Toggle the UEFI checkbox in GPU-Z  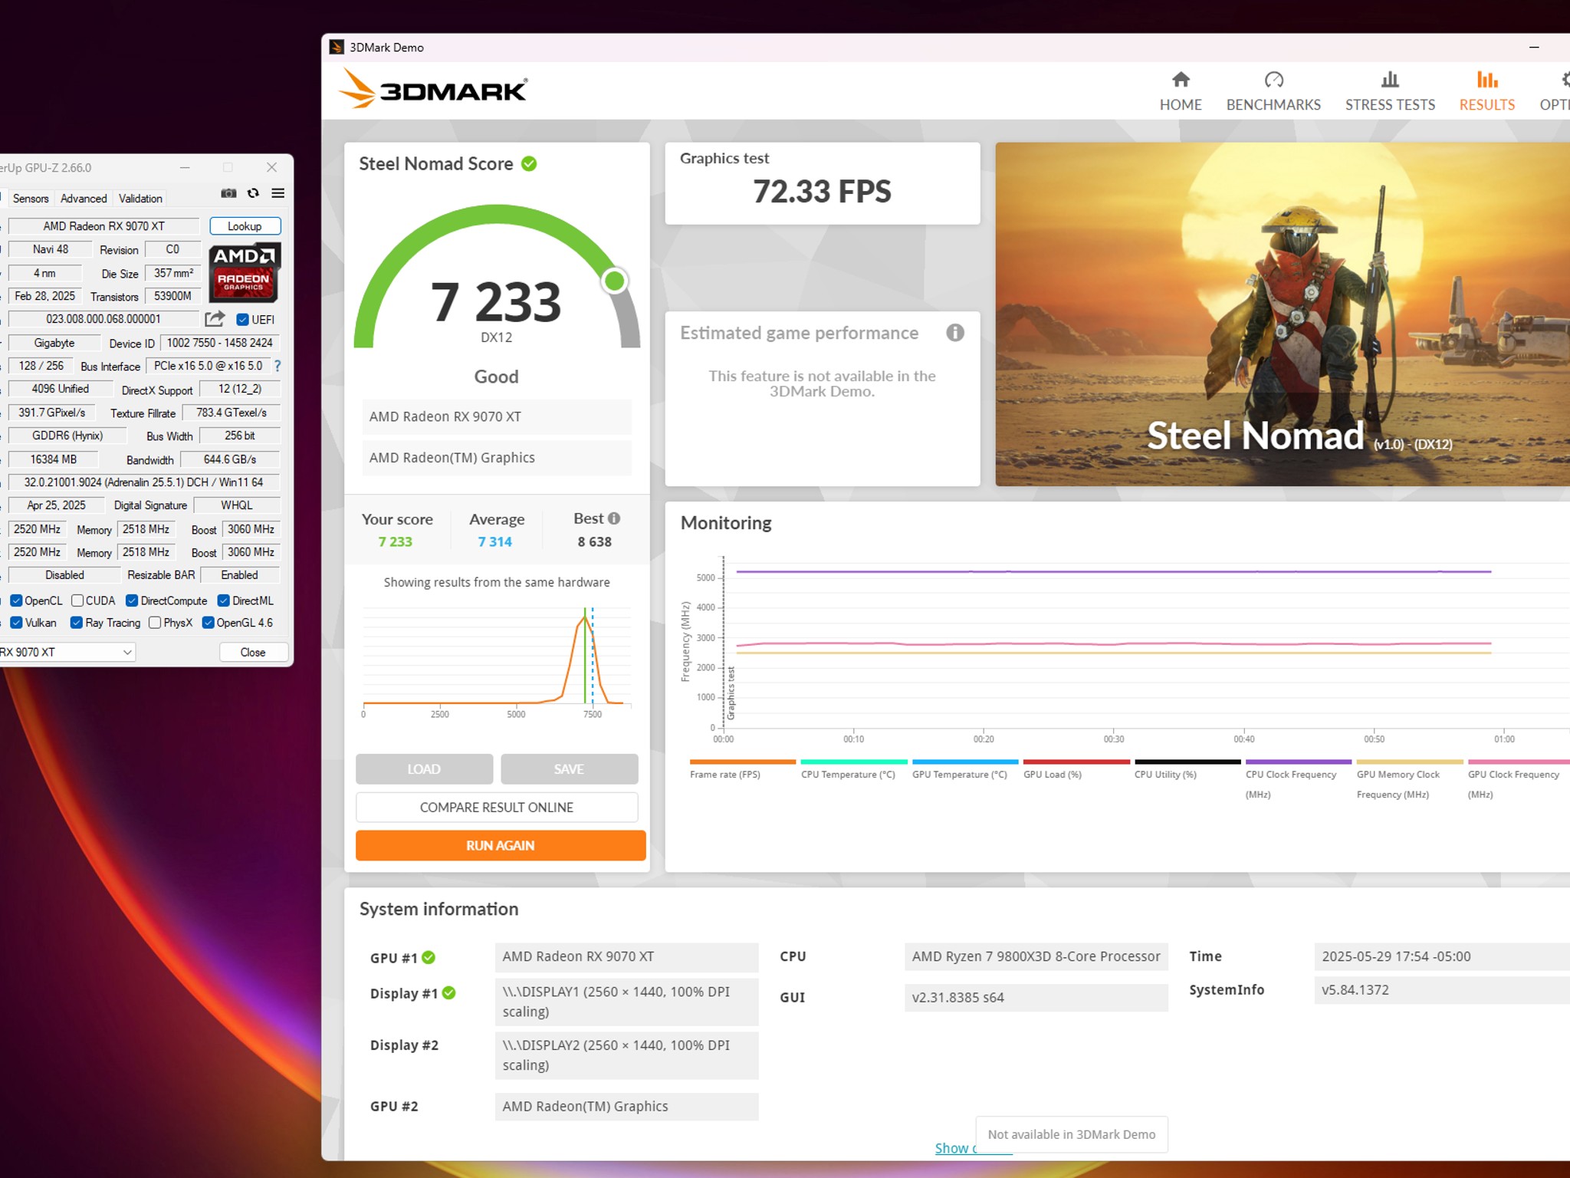pos(242,320)
